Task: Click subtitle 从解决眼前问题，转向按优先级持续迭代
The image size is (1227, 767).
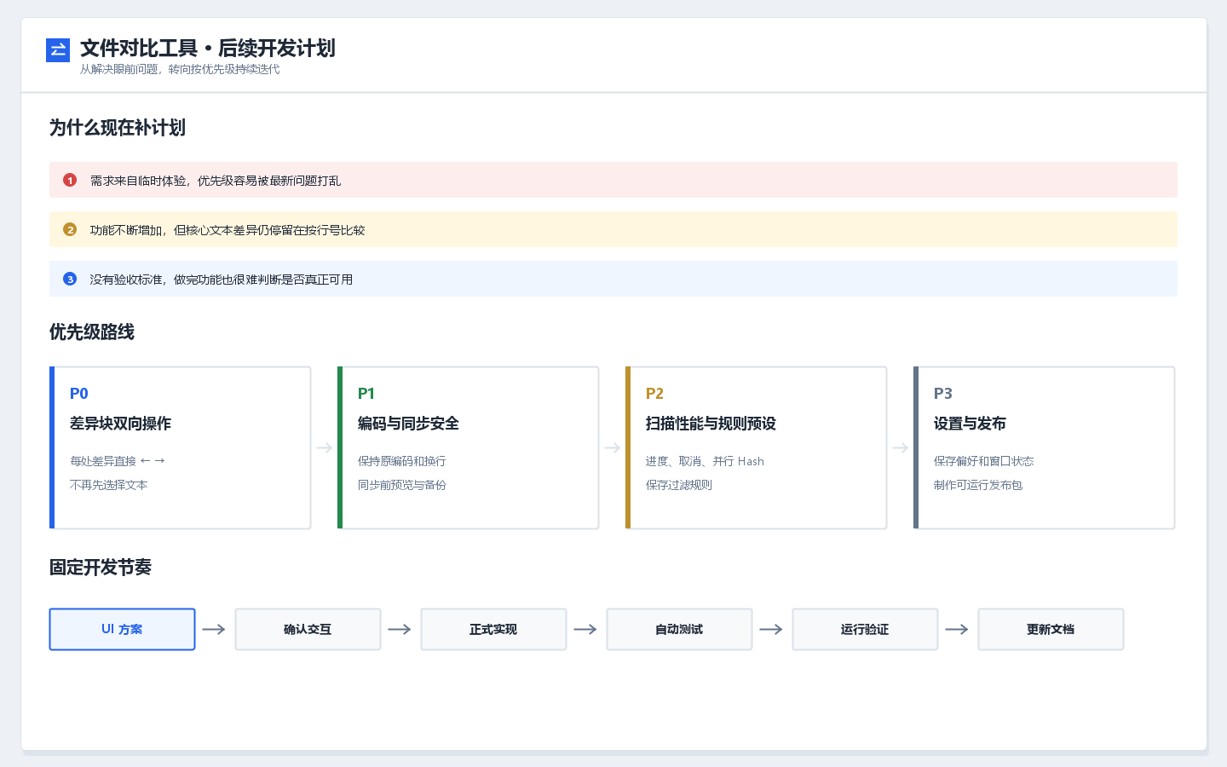Action: [180, 69]
